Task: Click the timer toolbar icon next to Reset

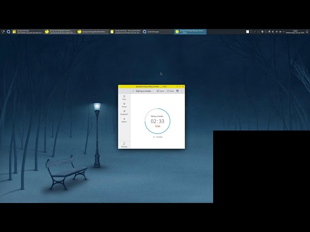Action: pyautogui.click(x=177, y=91)
